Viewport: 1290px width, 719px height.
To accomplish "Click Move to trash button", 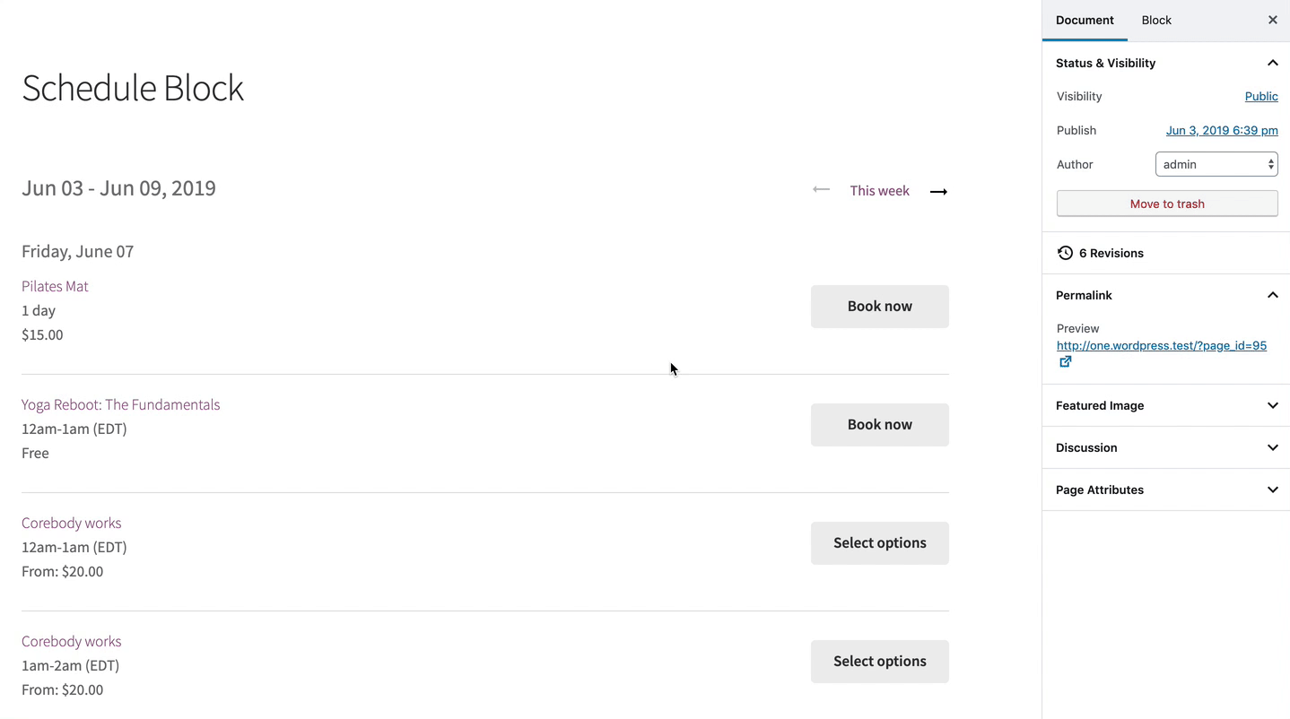I will 1167,204.
